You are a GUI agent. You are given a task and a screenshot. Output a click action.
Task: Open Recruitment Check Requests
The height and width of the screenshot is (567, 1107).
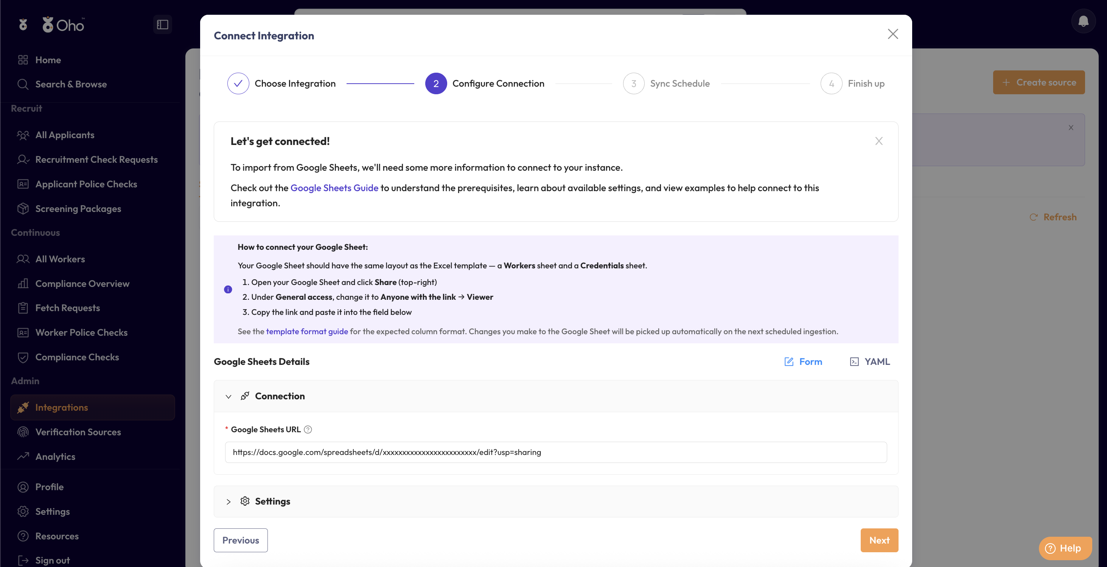point(97,159)
